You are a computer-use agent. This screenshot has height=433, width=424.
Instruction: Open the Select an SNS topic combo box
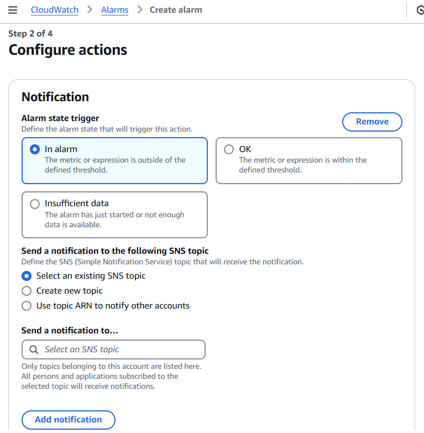pos(113,349)
